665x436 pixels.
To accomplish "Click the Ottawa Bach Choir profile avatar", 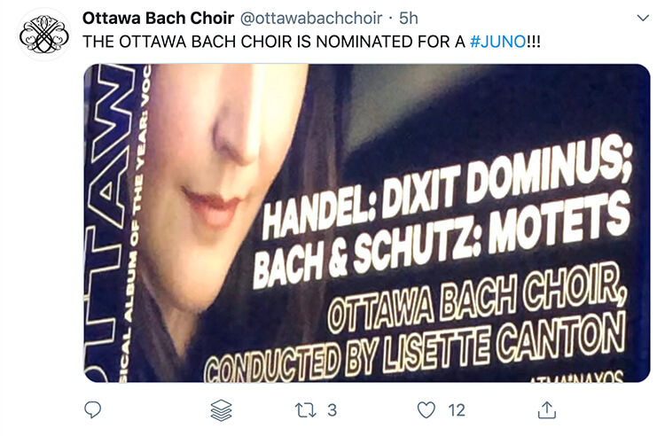I will (43, 35).
